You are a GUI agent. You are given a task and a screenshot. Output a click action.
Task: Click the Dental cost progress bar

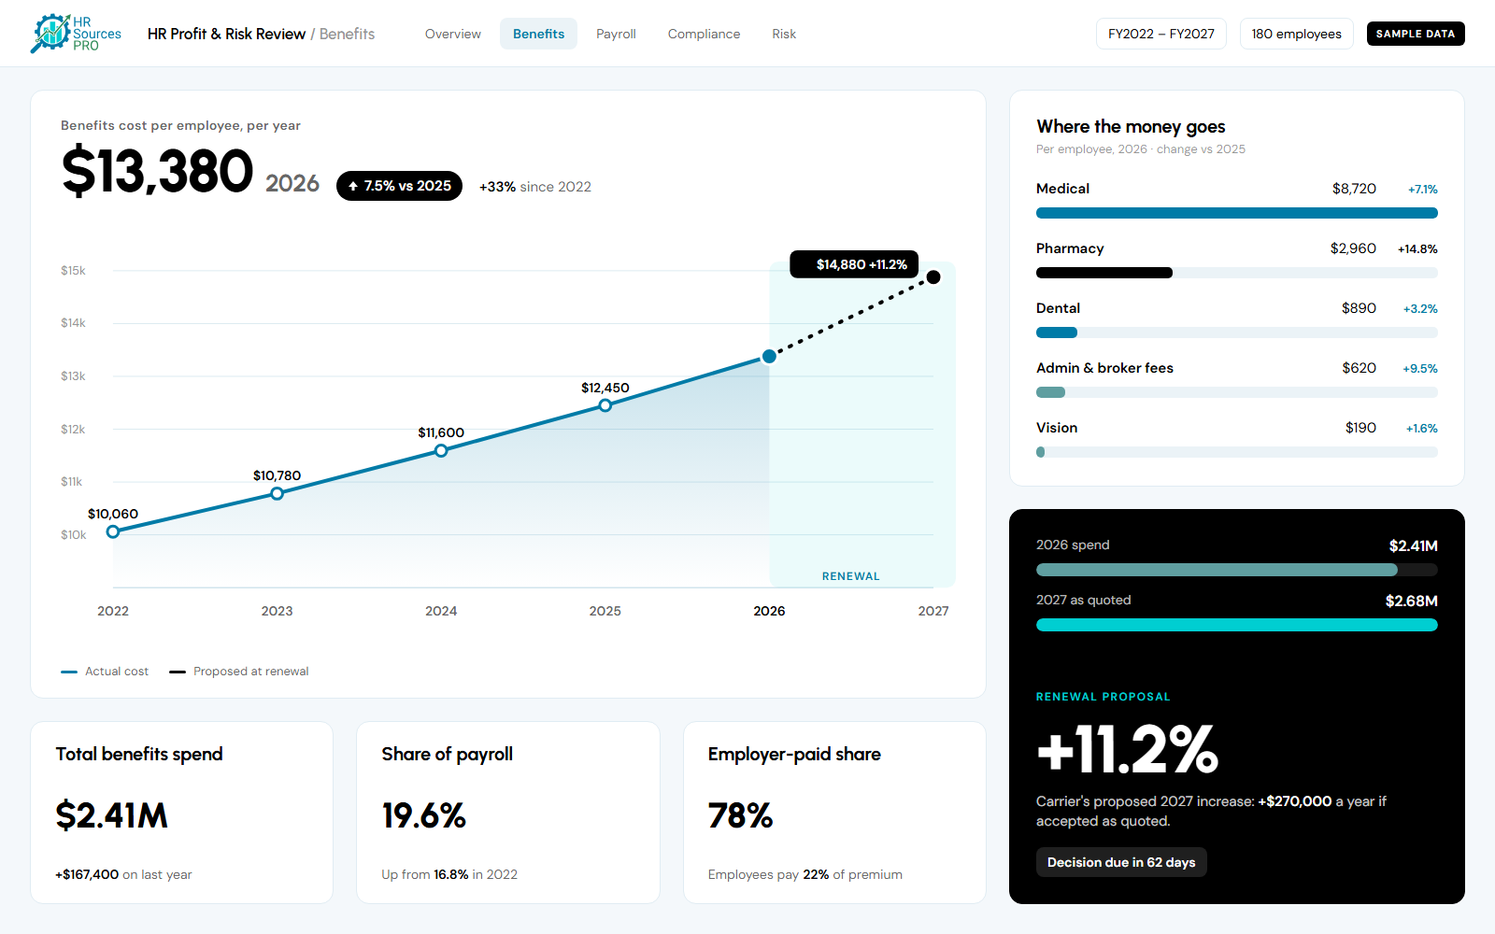tap(1237, 333)
